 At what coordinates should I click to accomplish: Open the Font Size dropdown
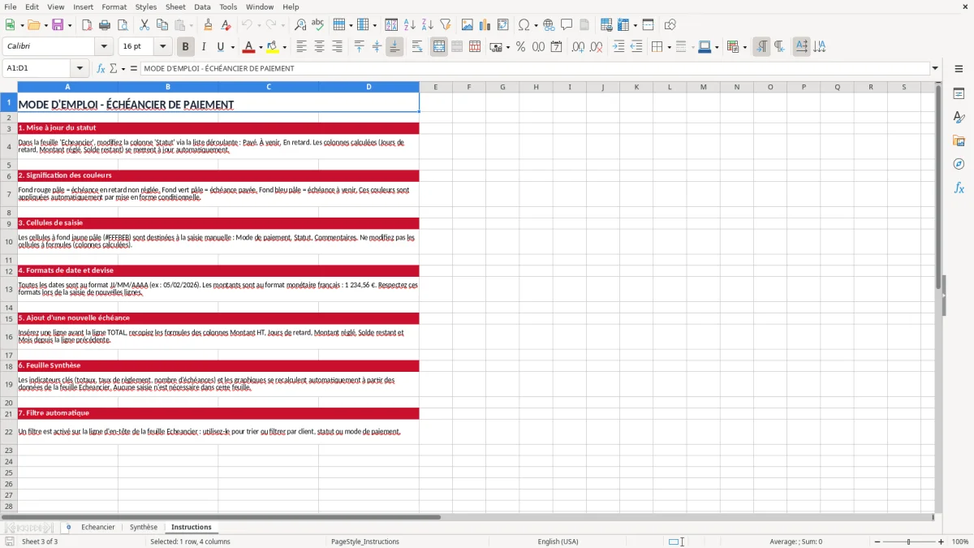tap(162, 47)
